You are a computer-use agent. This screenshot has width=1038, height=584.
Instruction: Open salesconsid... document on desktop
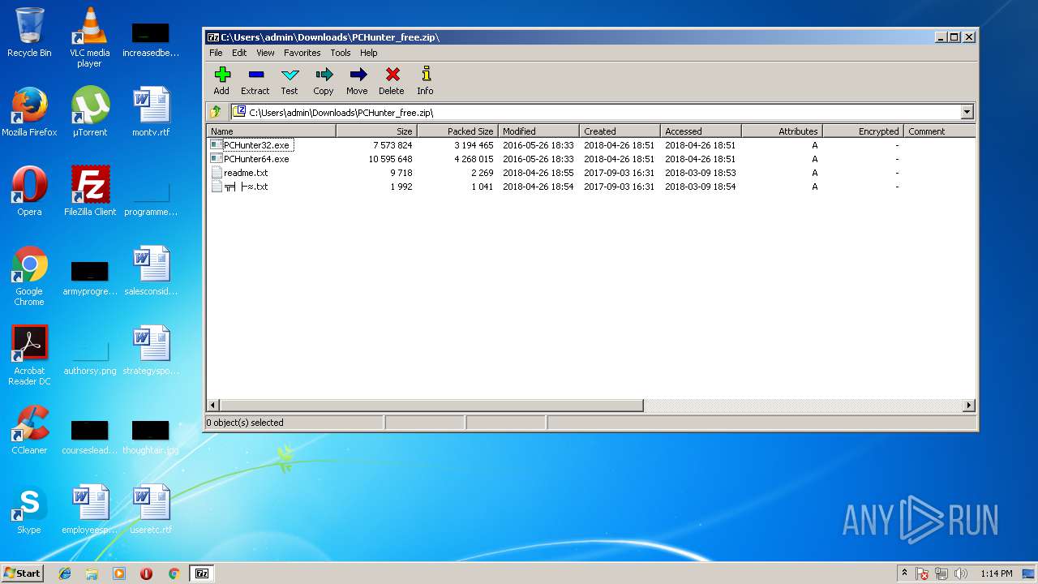pyautogui.click(x=151, y=271)
